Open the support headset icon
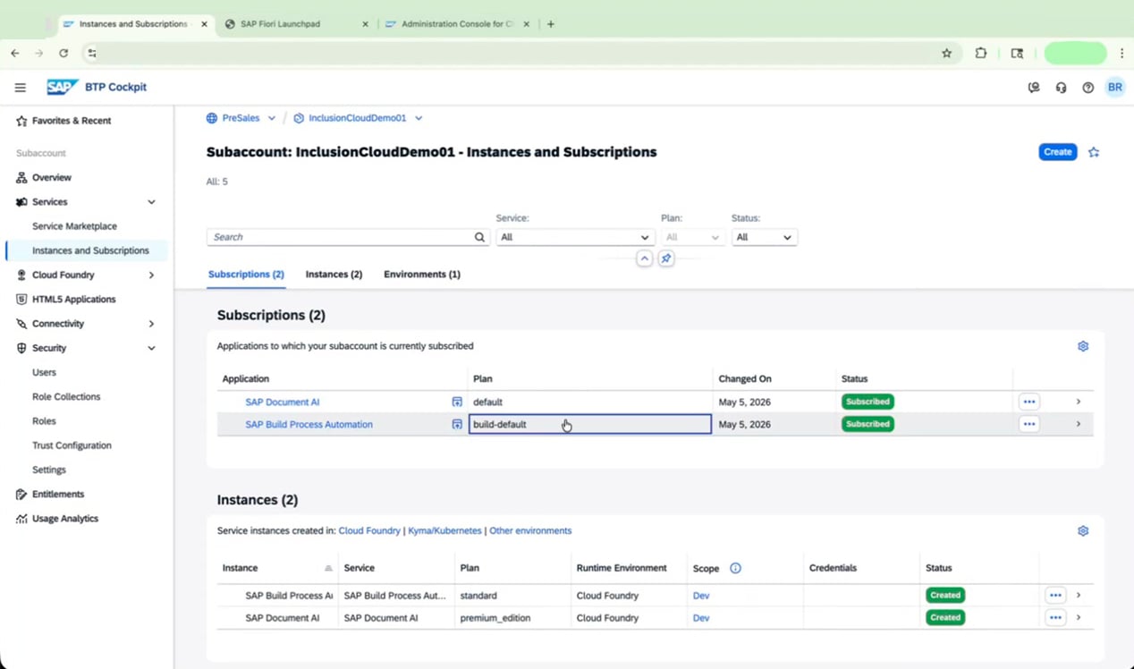1134x669 pixels. click(x=1061, y=88)
